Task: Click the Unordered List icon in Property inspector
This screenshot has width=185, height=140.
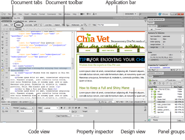Action: click(x=70, y=108)
